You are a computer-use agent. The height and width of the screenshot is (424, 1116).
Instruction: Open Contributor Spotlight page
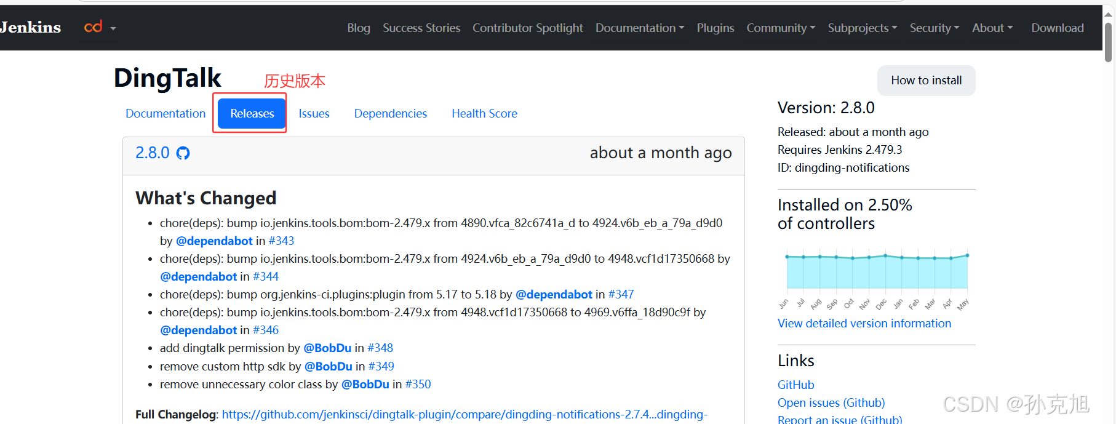pyautogui.click(x=528, y=28)
